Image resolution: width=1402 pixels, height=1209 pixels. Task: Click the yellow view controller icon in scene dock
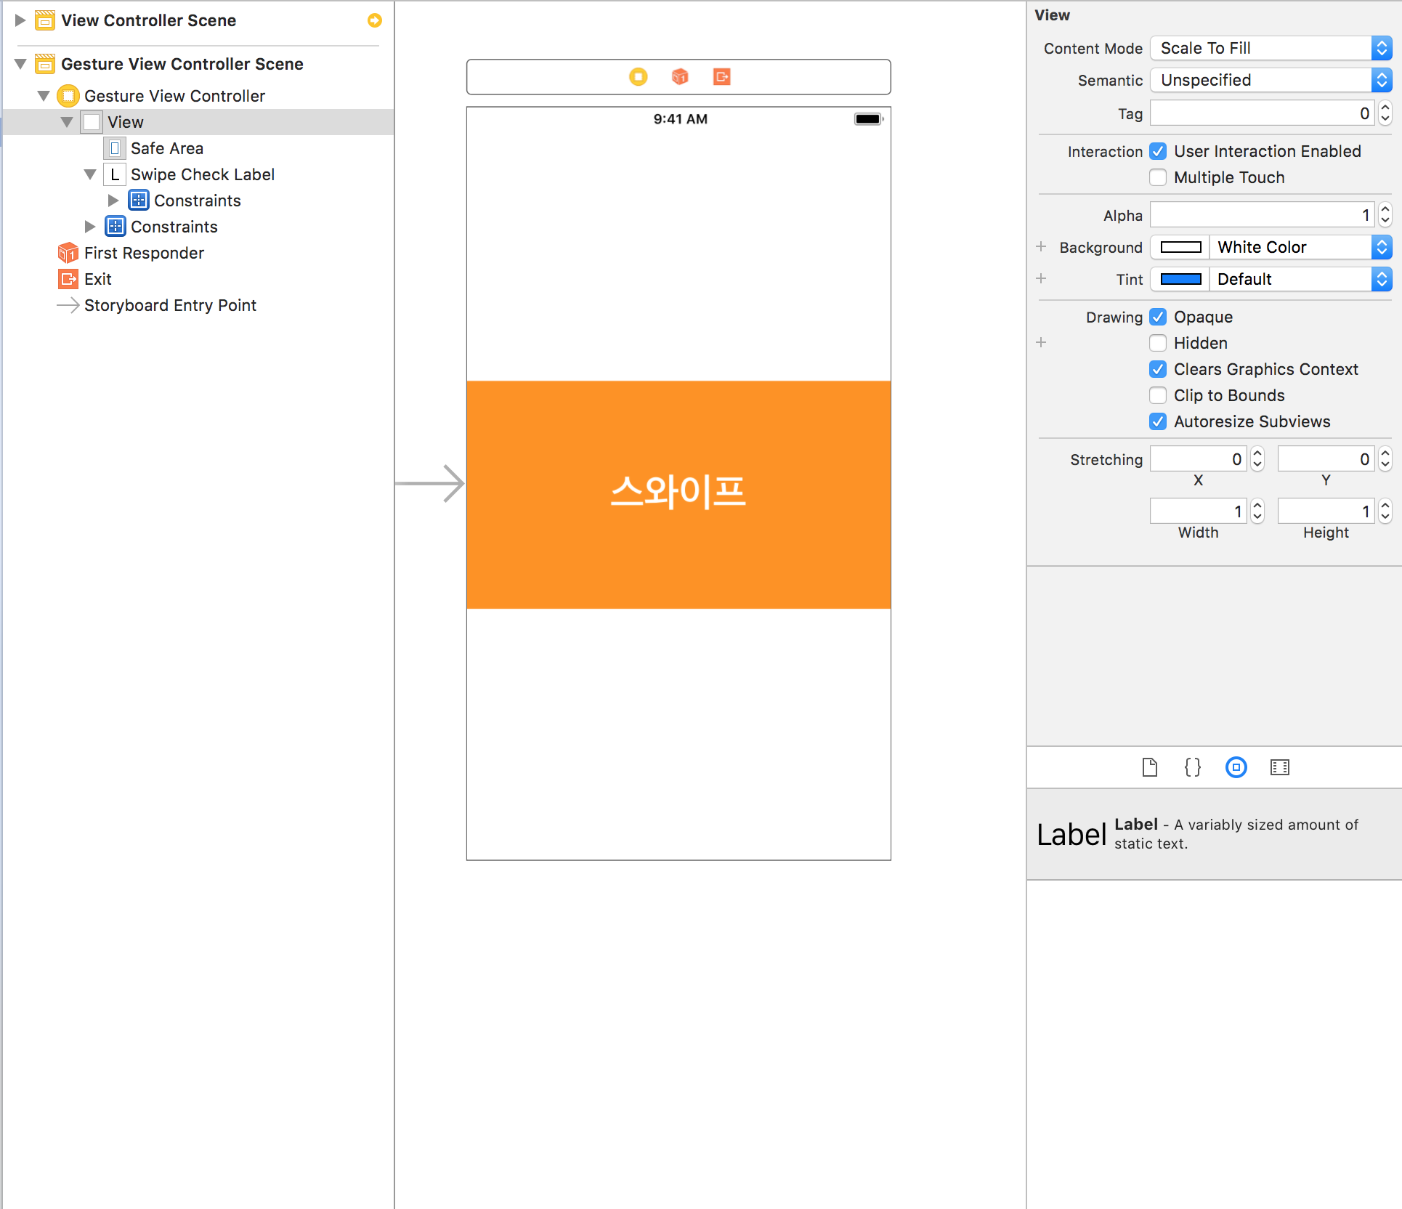[x=639, y=76]
